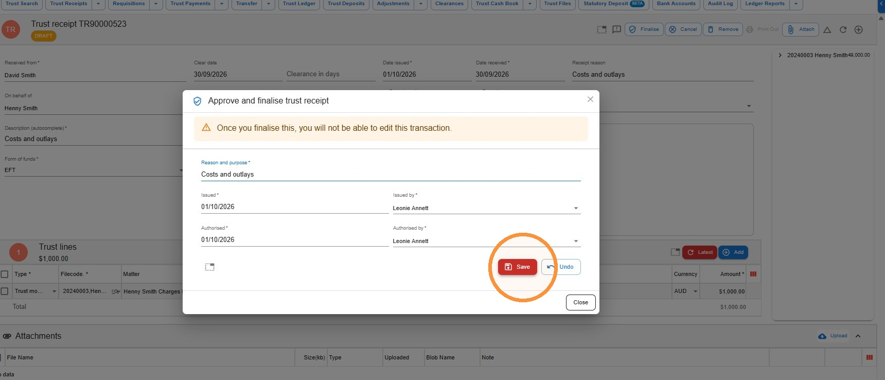Click the layout icon beside Save in dialog
885x380 pixels.
(209, 267)
